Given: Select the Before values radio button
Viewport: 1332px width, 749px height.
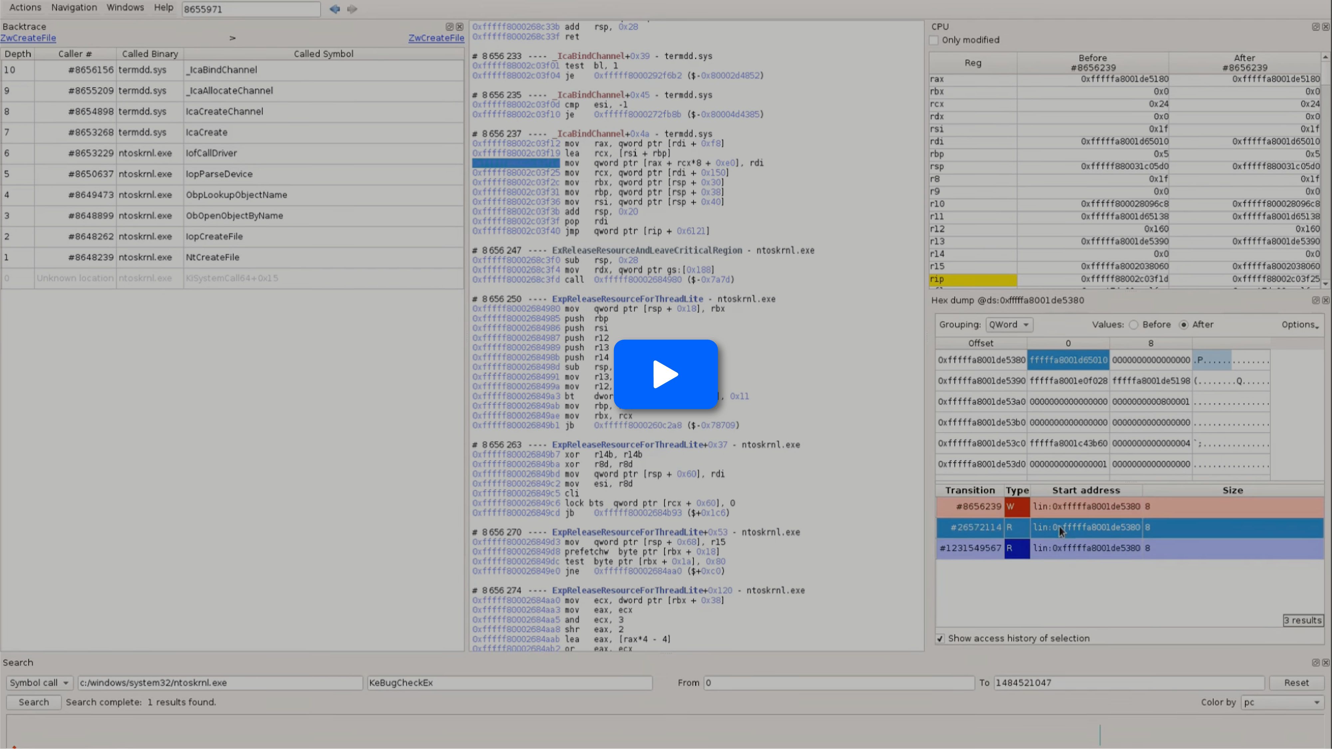Looking at the screenshot, I should click(x=1134, y=325).
